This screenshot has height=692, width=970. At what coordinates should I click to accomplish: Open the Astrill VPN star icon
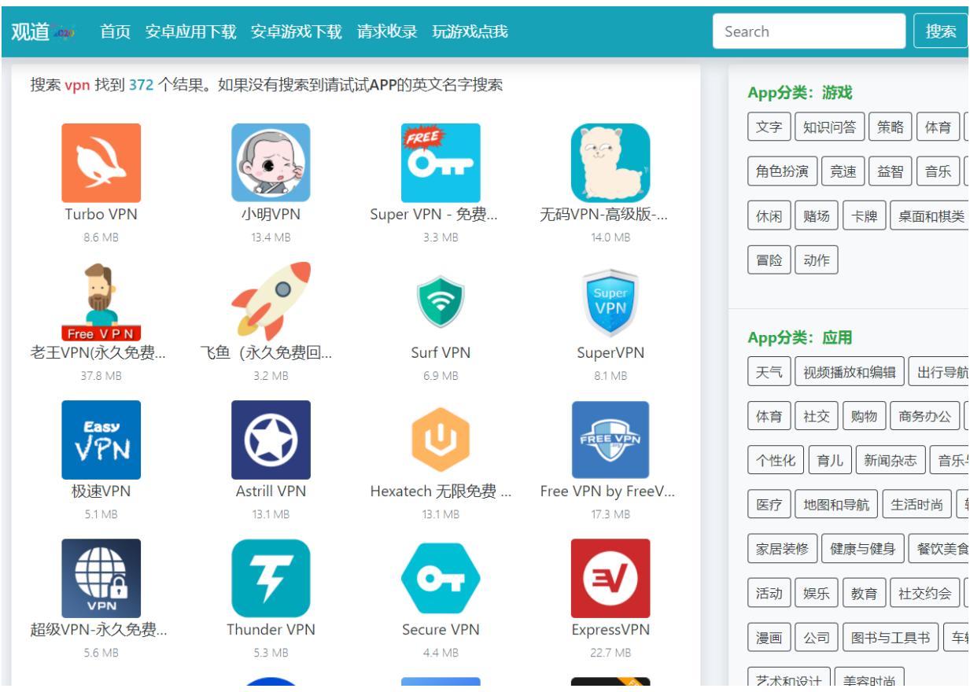tap(271, 440)
